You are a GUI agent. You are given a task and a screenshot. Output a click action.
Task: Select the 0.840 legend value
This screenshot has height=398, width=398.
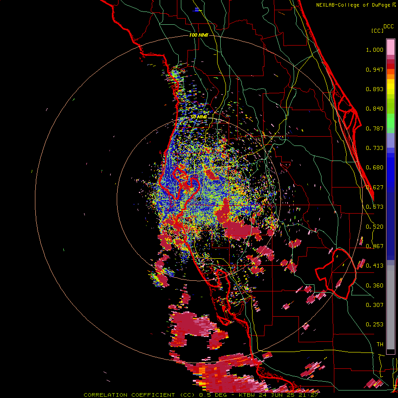(375, 109)
